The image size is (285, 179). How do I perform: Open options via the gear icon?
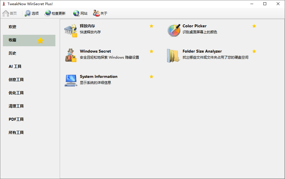(28, 13)
